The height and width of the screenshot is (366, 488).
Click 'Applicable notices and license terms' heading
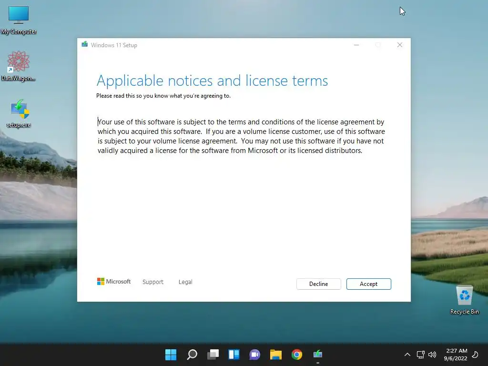tap(212, 81)
